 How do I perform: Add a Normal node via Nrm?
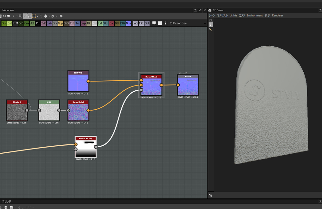click(128, 23)
